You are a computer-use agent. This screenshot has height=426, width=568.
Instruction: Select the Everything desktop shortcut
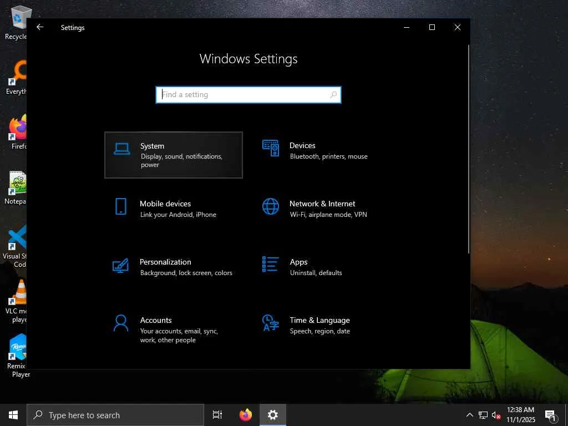(x=16, y=78)
